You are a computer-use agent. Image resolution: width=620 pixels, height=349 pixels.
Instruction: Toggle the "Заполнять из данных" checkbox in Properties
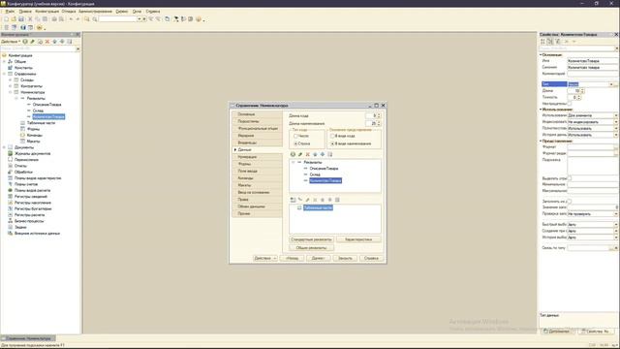570,202
